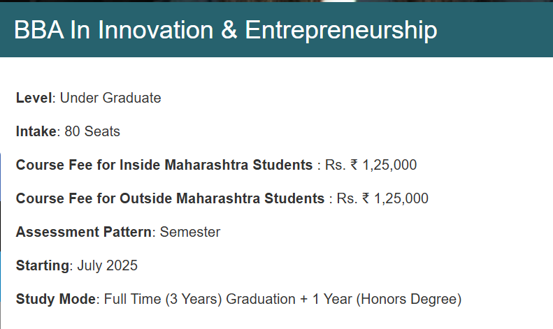Click the rupee symbol in Outside Maharashtra fee
The width and height of the screenshot is (553, 329).
point(366,198)
